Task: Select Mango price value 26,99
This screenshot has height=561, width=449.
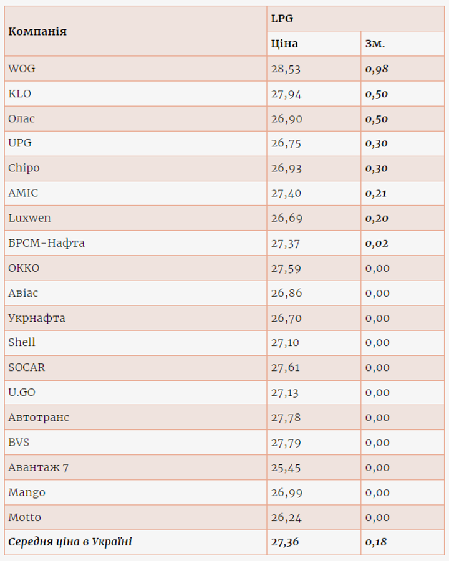Action: (x=286, y=492)
